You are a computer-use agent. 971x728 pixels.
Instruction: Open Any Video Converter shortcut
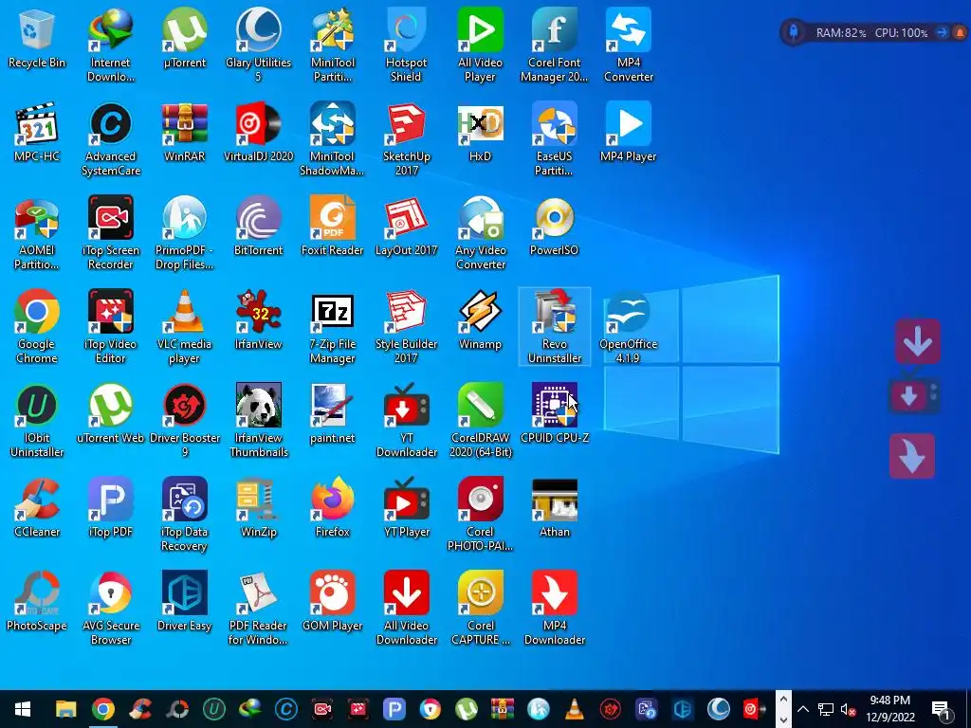pyautogui.click(x=480, y=233)
